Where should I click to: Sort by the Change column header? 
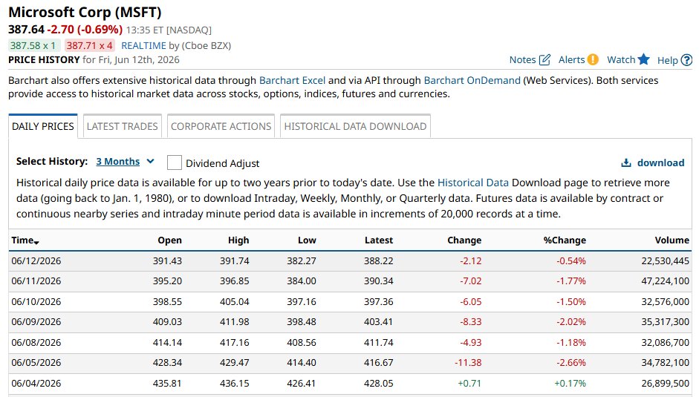coord(464,240)
